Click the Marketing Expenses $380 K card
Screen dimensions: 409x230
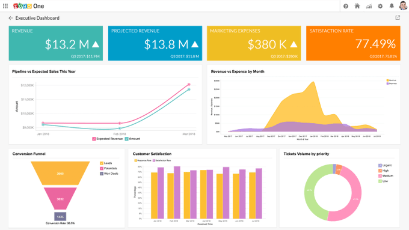pos(254,43)
